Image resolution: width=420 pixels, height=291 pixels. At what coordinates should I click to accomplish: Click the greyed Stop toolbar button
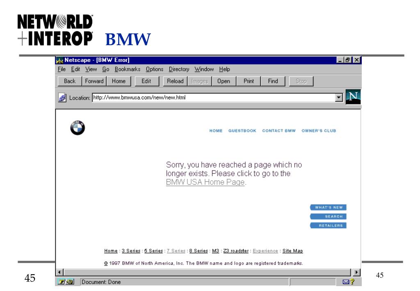[301, 81]
